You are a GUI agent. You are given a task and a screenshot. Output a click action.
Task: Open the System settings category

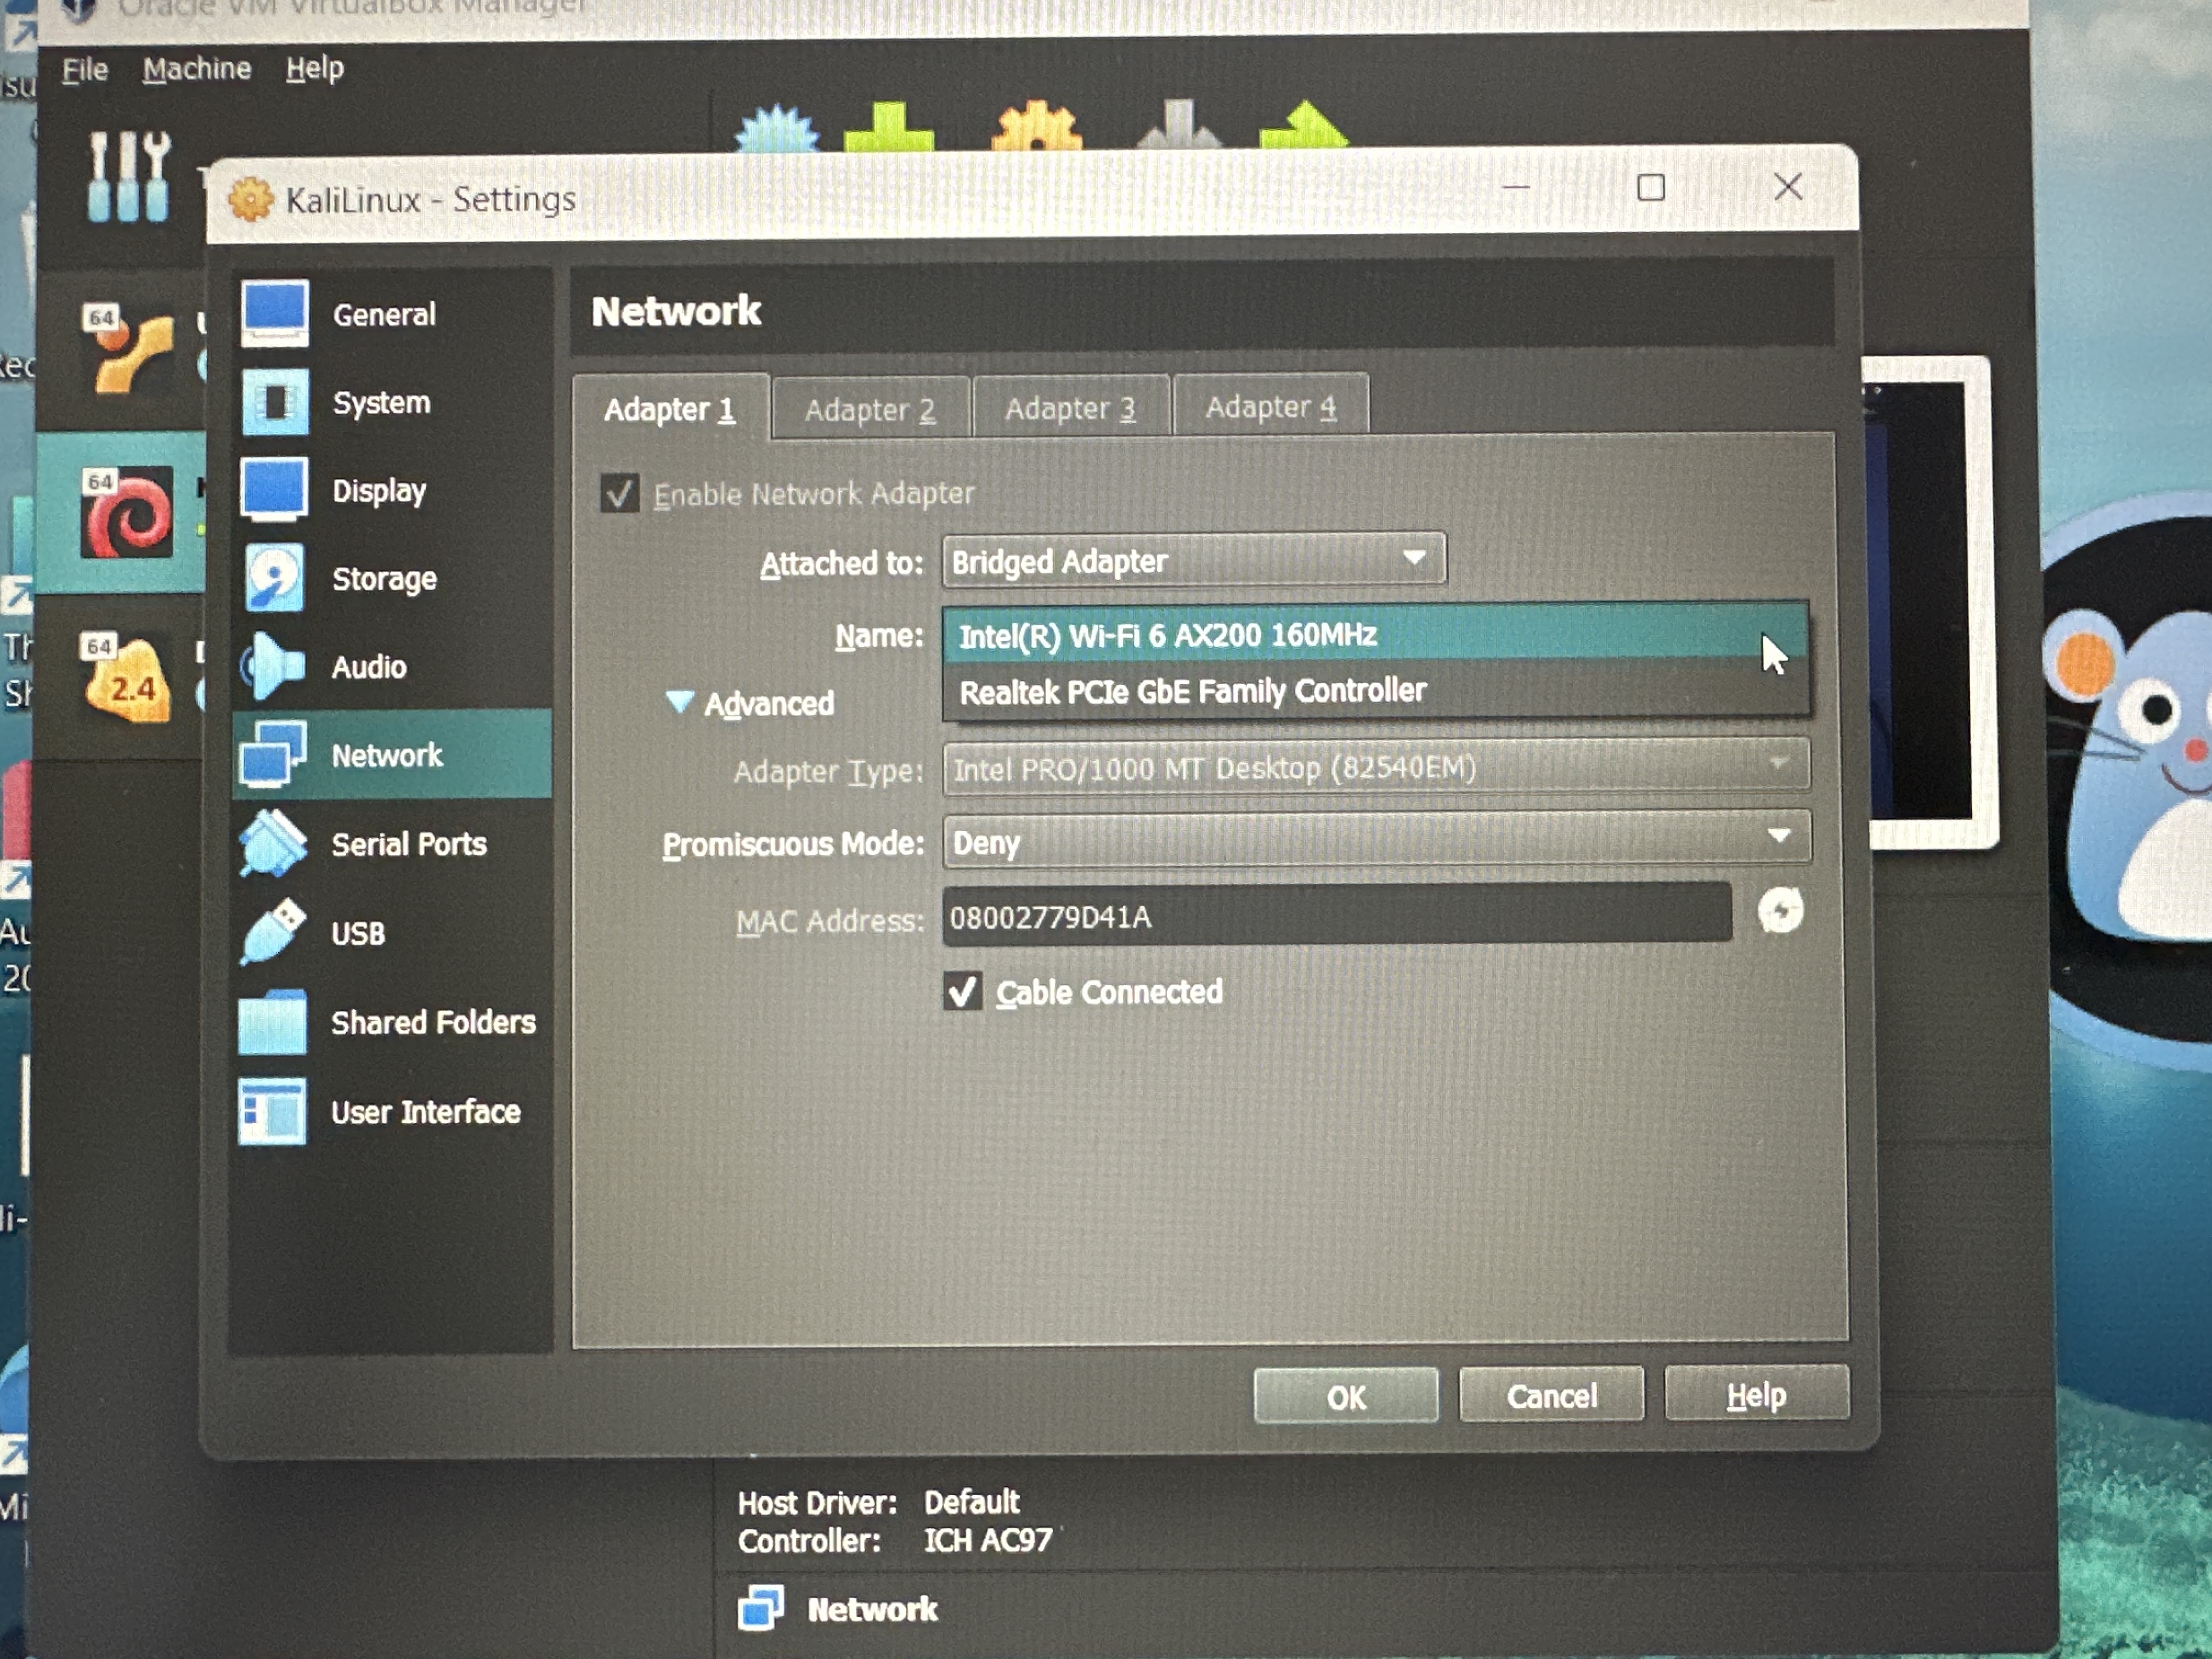[x=390, y=402]
